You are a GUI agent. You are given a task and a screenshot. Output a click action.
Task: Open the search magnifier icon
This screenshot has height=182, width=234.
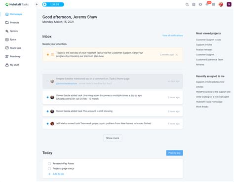coord(187,4)
